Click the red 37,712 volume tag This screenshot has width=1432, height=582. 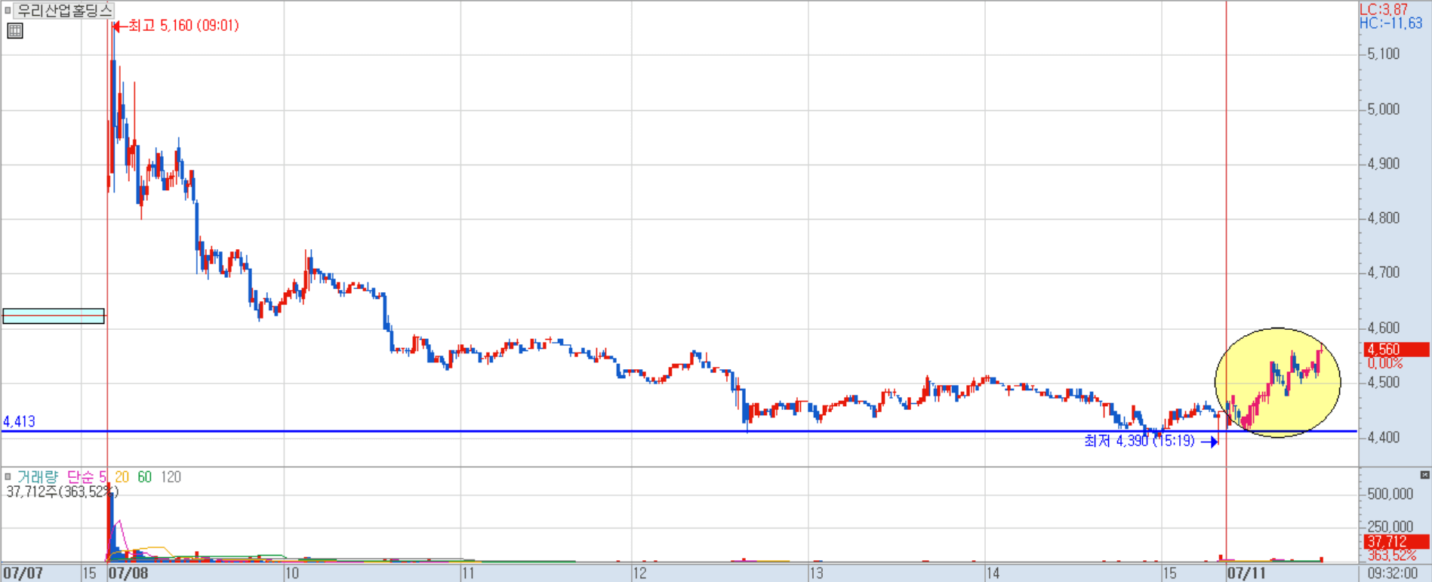pos(1397,541)
